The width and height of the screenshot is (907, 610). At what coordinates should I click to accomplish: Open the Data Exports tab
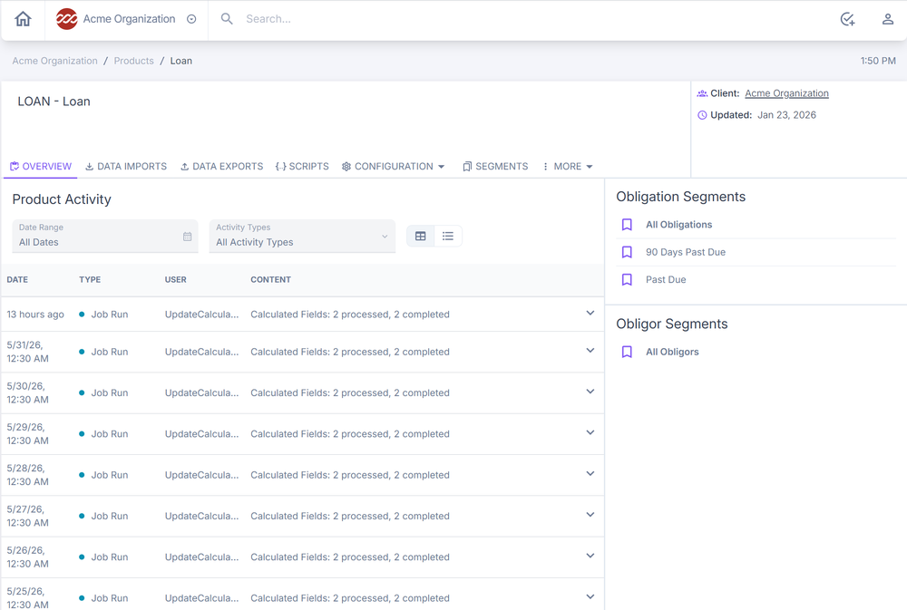[x=221, y=167]
